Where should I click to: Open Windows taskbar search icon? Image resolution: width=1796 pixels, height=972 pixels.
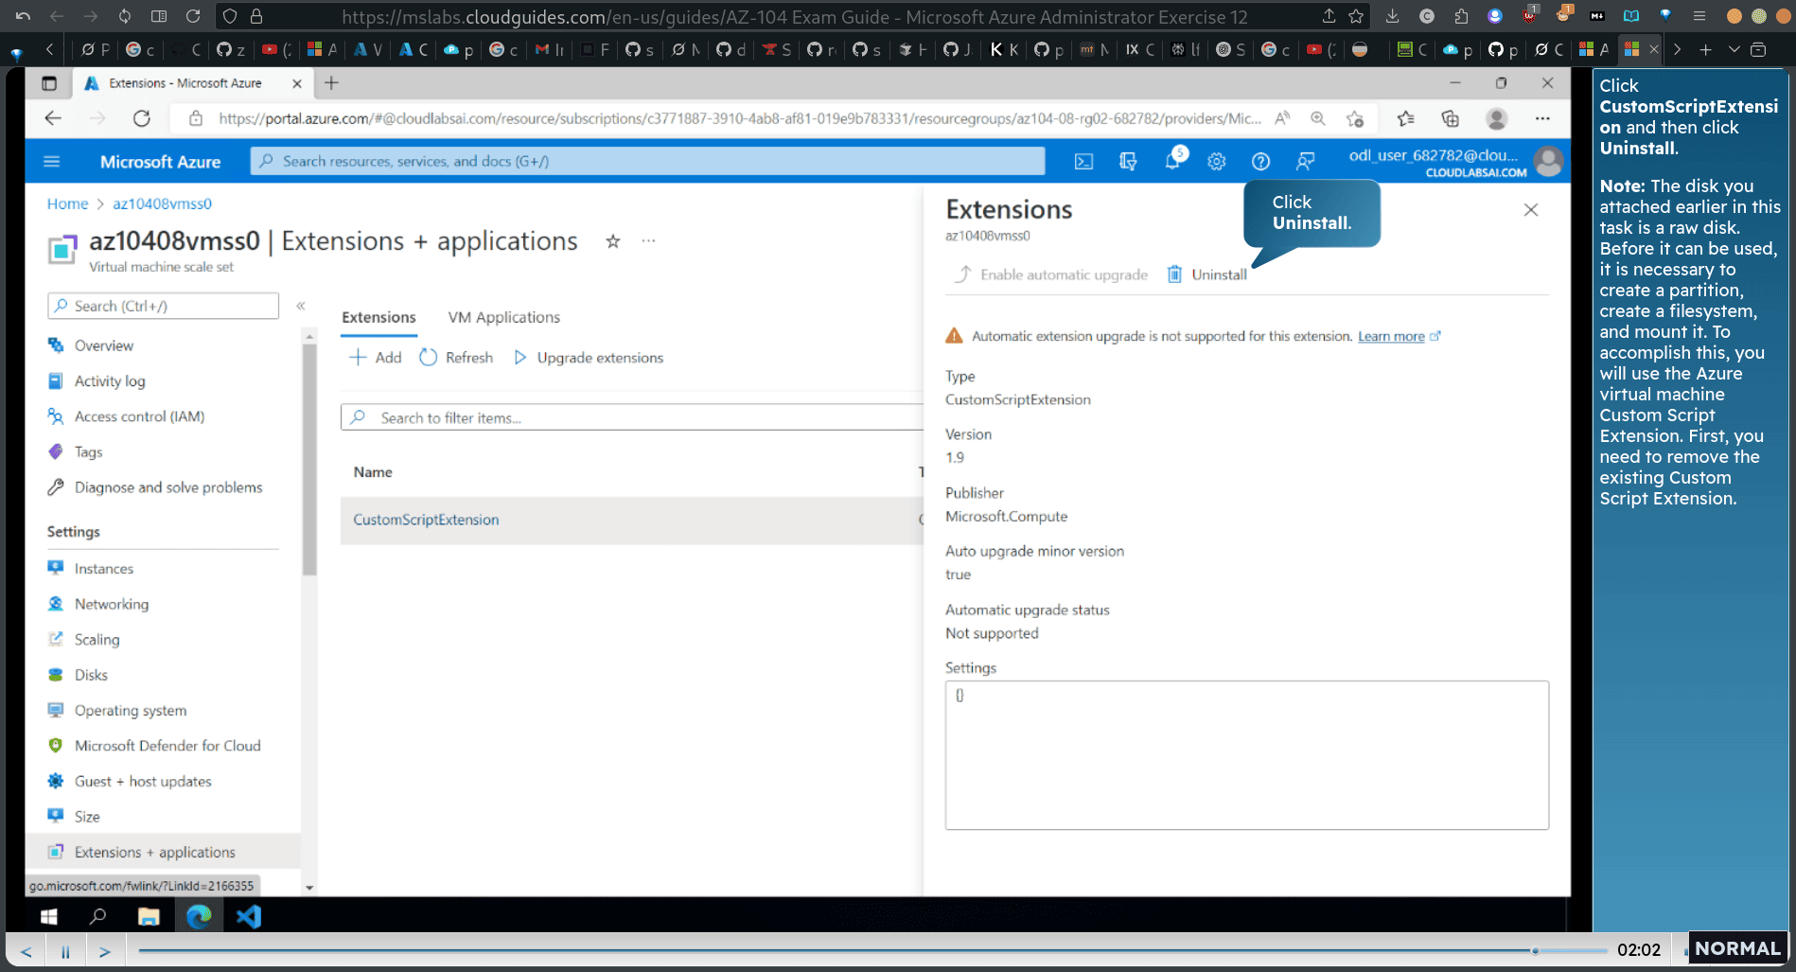pos(97,916)
